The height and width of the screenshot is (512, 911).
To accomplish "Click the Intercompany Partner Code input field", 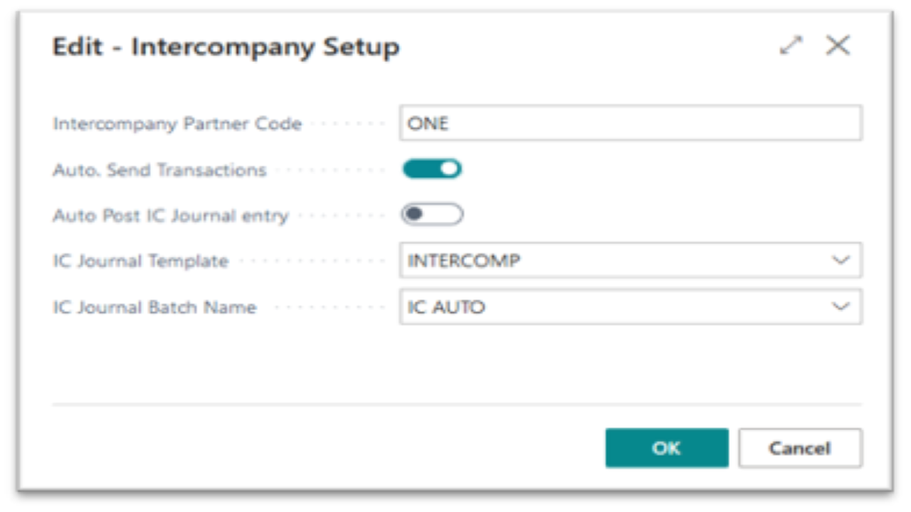I will click(631, 123).
